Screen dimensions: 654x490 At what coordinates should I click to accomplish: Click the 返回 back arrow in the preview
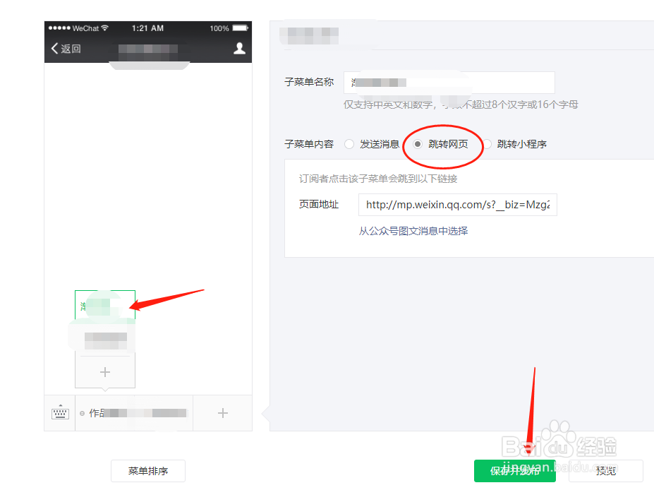pyautogui.click(x=60, y=49)
